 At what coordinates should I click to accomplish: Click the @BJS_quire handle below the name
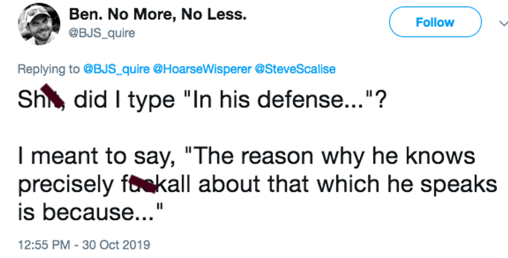(102, 33)
